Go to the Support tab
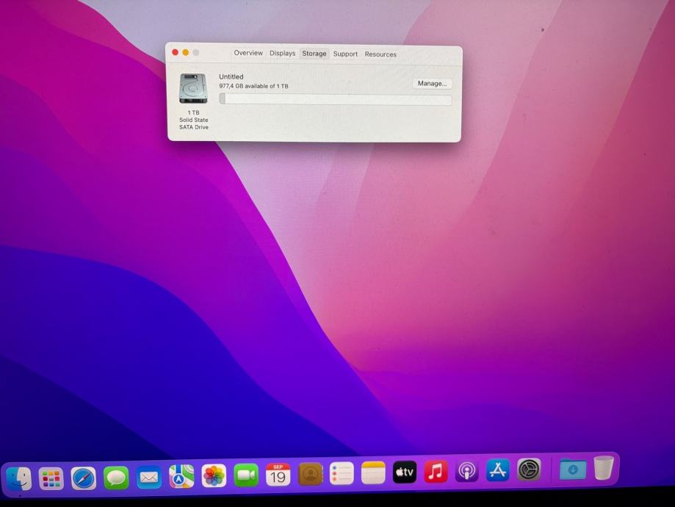This screenshot has height=507, width=675. point(345,54)
